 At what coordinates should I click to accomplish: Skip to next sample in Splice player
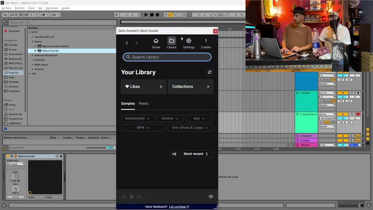[139, 197]
